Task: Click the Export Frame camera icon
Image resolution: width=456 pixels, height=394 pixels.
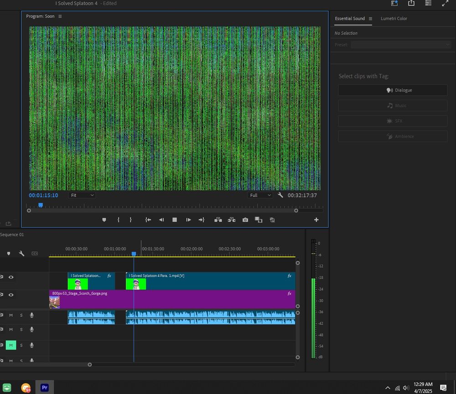Action: pyautogui.click(x=245, y=220)
